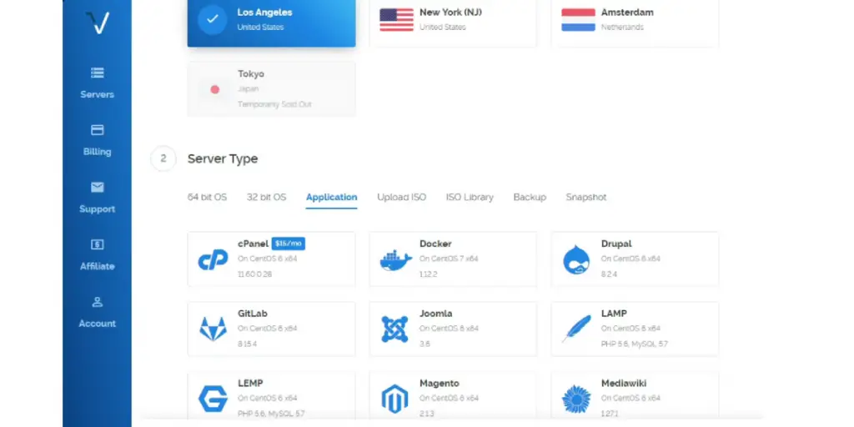Click the Mediawiki application name
The image size is (854, 427).
coord(624,383)
